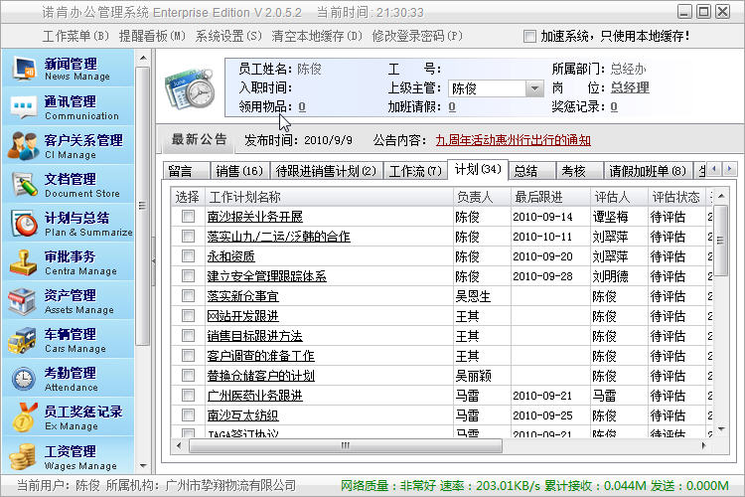Viewport: 745px width, 497px height.
Task: Open 资产管理 Assets Manage icon
Action: [x=24, y=301]
